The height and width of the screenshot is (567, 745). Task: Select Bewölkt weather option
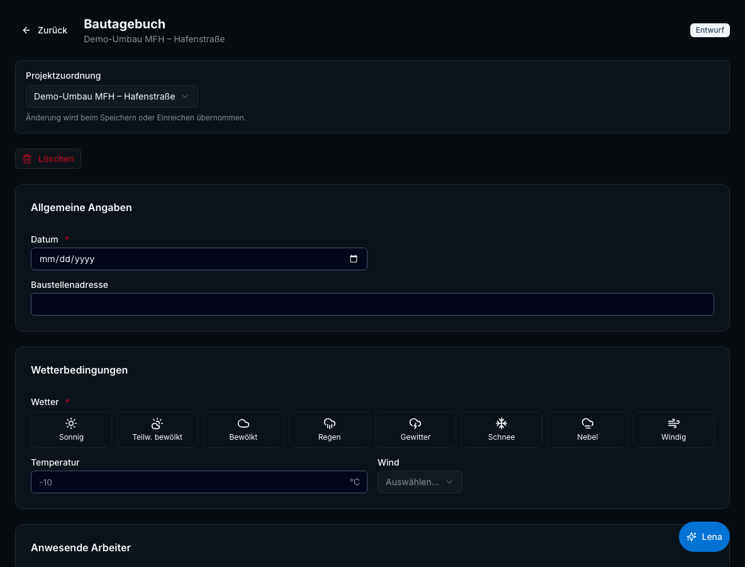[x=244, y=430]
